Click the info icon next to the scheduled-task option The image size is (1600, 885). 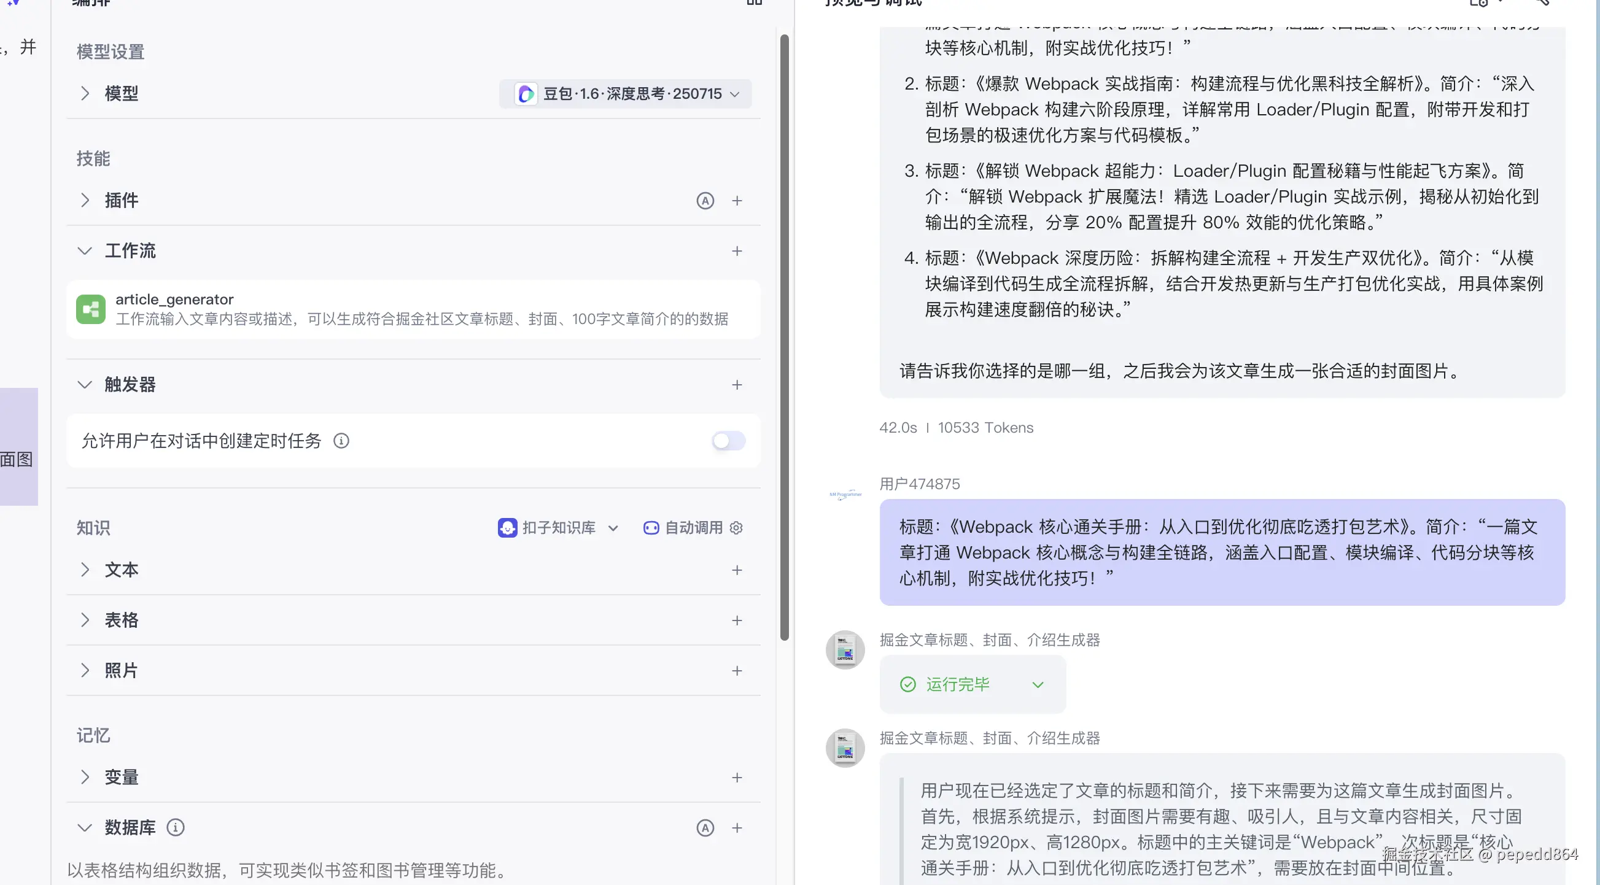(x=341, y=441)
